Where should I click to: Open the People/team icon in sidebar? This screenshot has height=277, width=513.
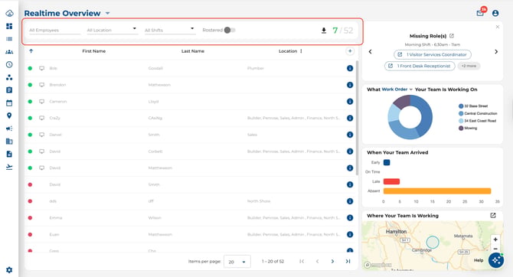click(x=9, y=52)
